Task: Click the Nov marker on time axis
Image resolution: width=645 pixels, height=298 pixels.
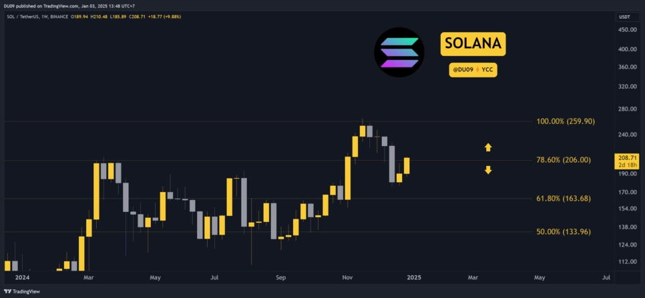Action: click(347, 277)
